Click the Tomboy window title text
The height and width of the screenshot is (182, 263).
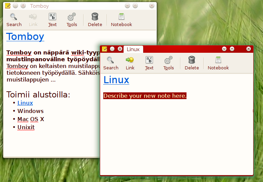tap(39, 6)
